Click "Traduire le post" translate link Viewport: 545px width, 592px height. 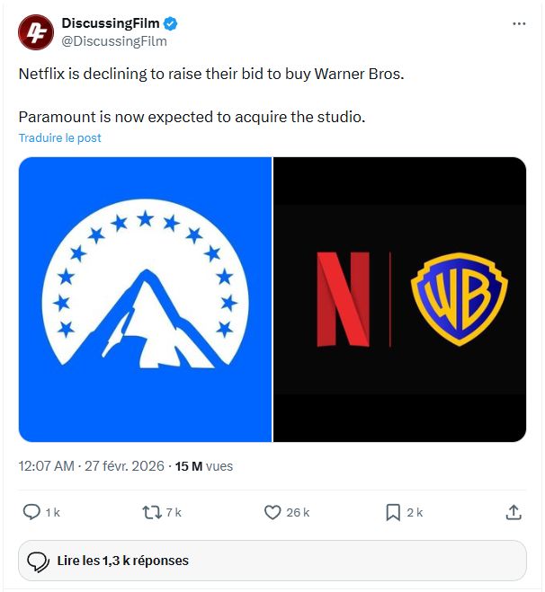[60, 137]
